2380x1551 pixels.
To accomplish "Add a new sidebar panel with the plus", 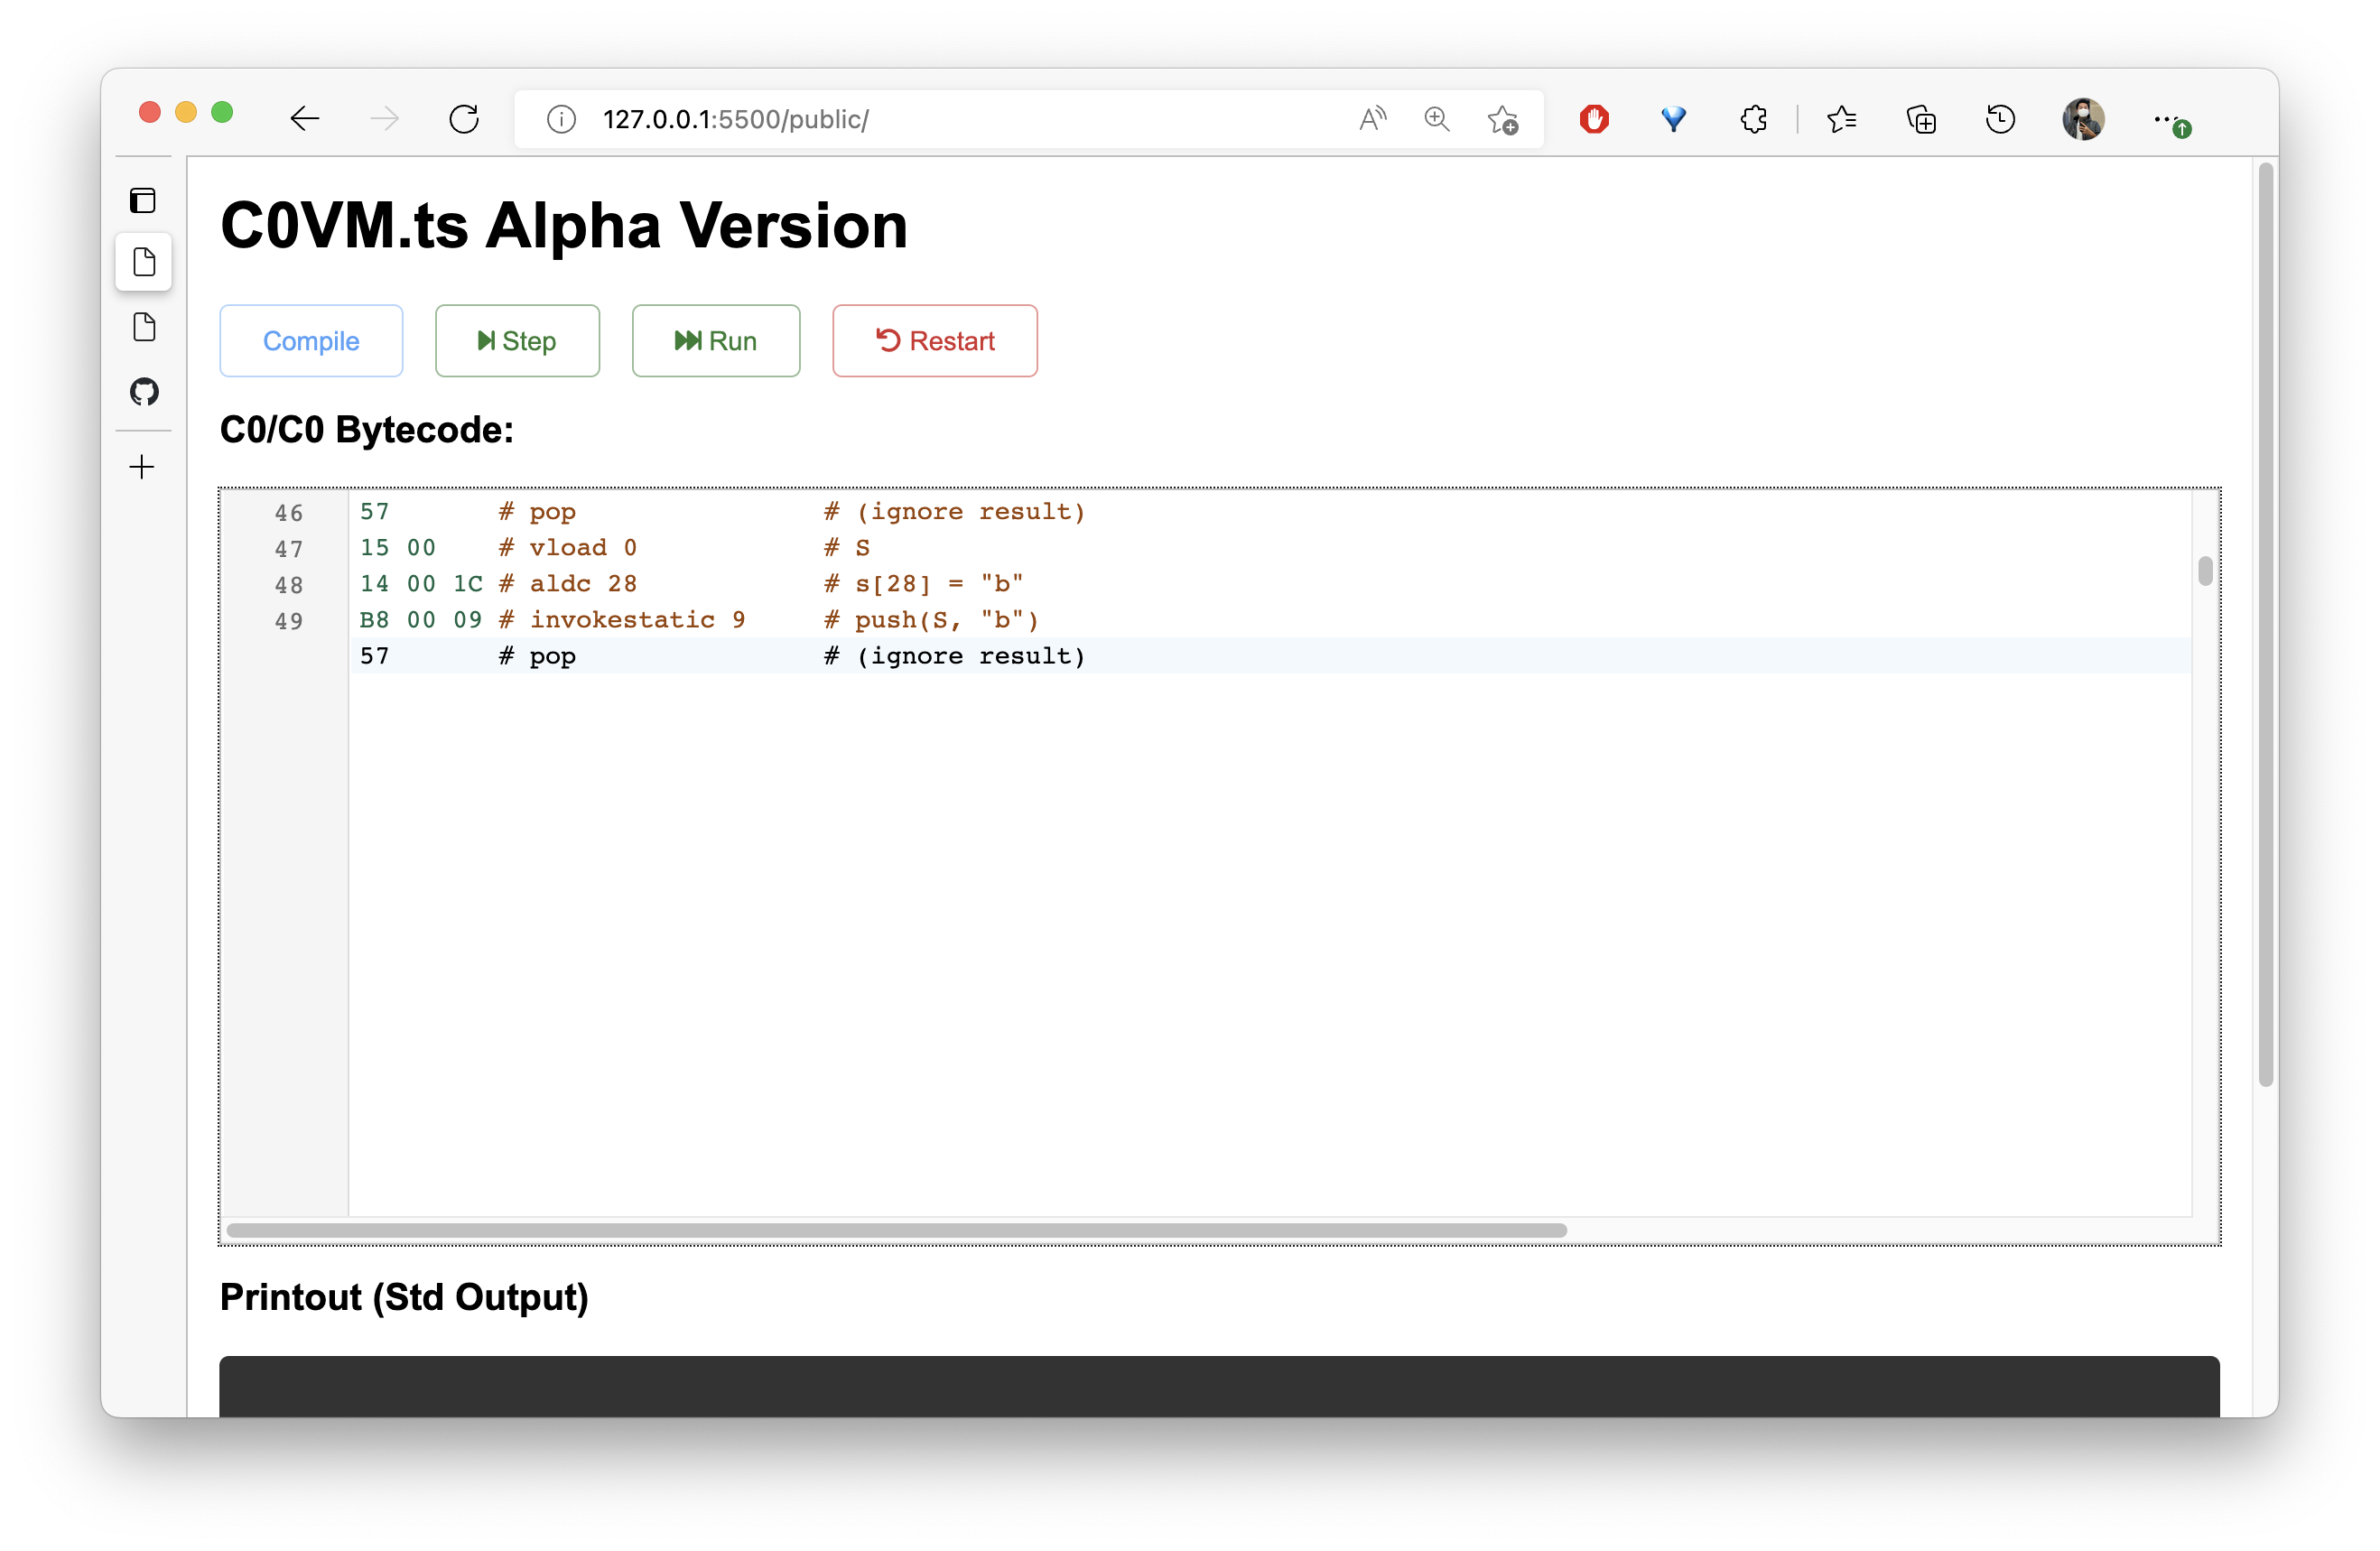I will click(x=142, y=466).
